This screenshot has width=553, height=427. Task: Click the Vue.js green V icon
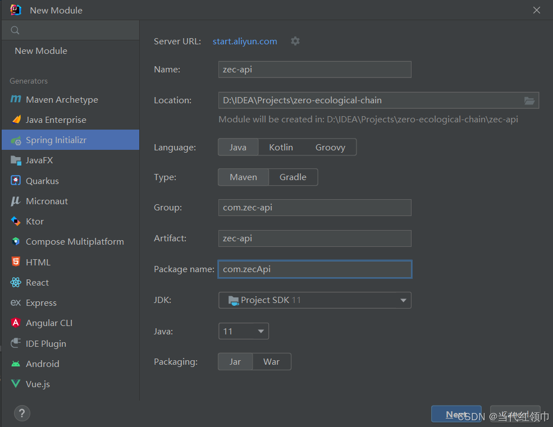coord(16,384)
